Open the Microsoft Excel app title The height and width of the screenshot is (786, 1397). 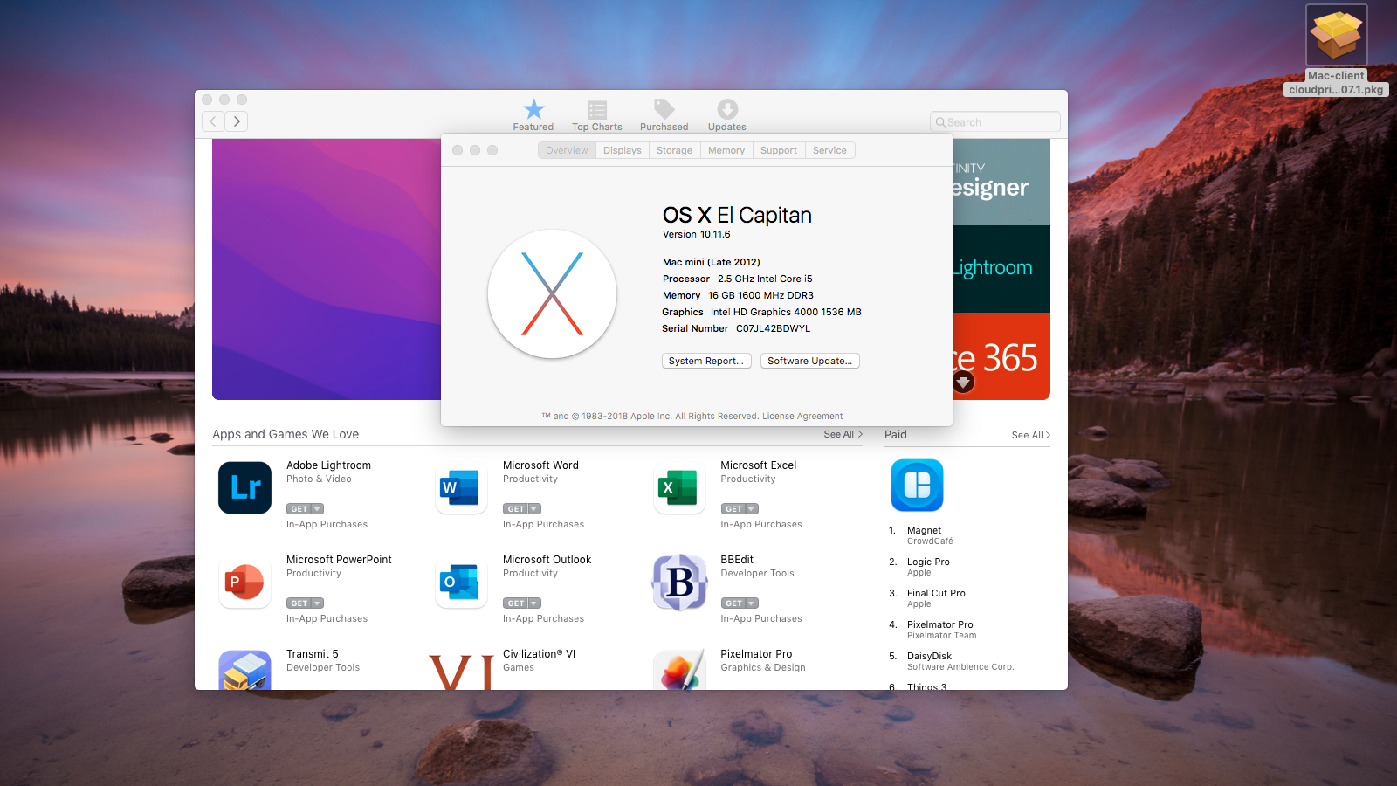tap(759, 465)
